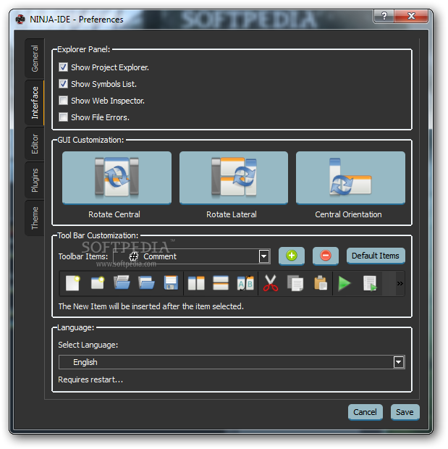Switch to the General tab
The image size is (448, 449).
pyautogui.click(x=35, y=59)
